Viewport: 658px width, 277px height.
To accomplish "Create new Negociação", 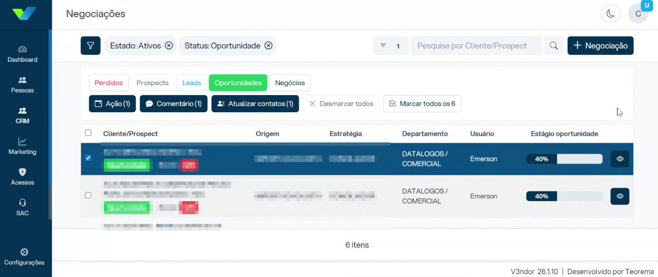I will (x=600, y=46).
